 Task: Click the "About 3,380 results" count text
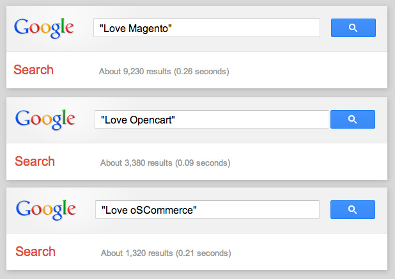(136, 163)
